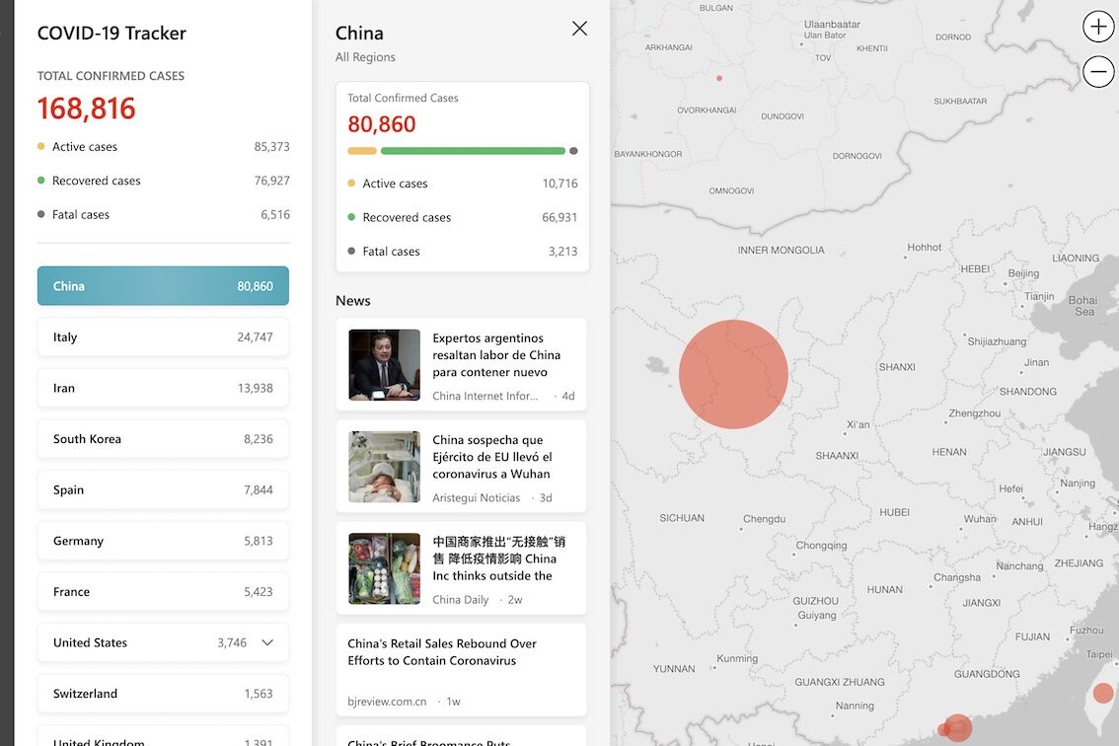Open France case statistics
The height and width of the screenshot is (746, 1119).
(x=163, y=592)
